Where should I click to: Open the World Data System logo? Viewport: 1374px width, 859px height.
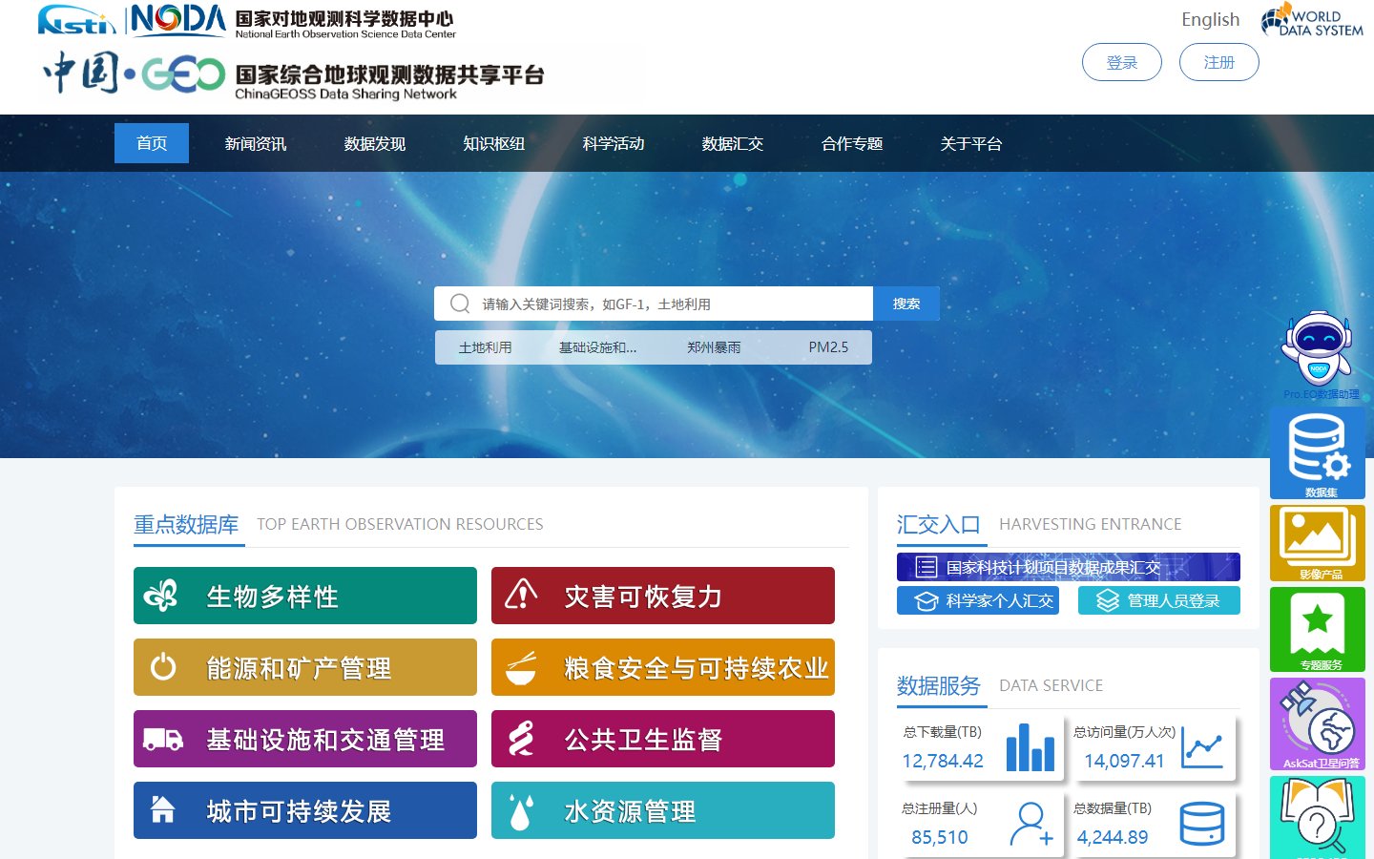pos(1312,21)
